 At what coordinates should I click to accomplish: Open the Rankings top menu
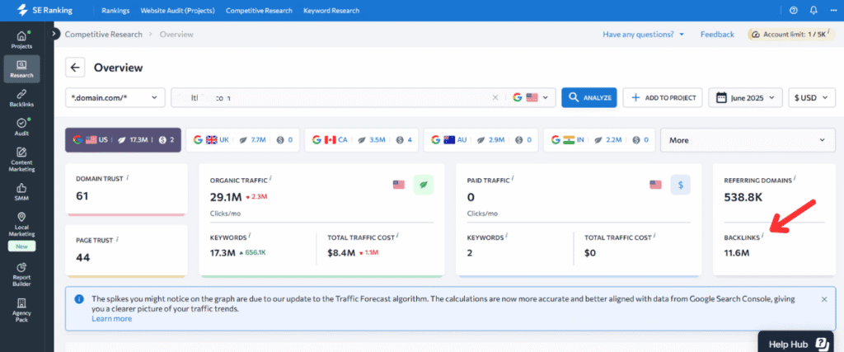pyautogui.click(x=115, y=10)
